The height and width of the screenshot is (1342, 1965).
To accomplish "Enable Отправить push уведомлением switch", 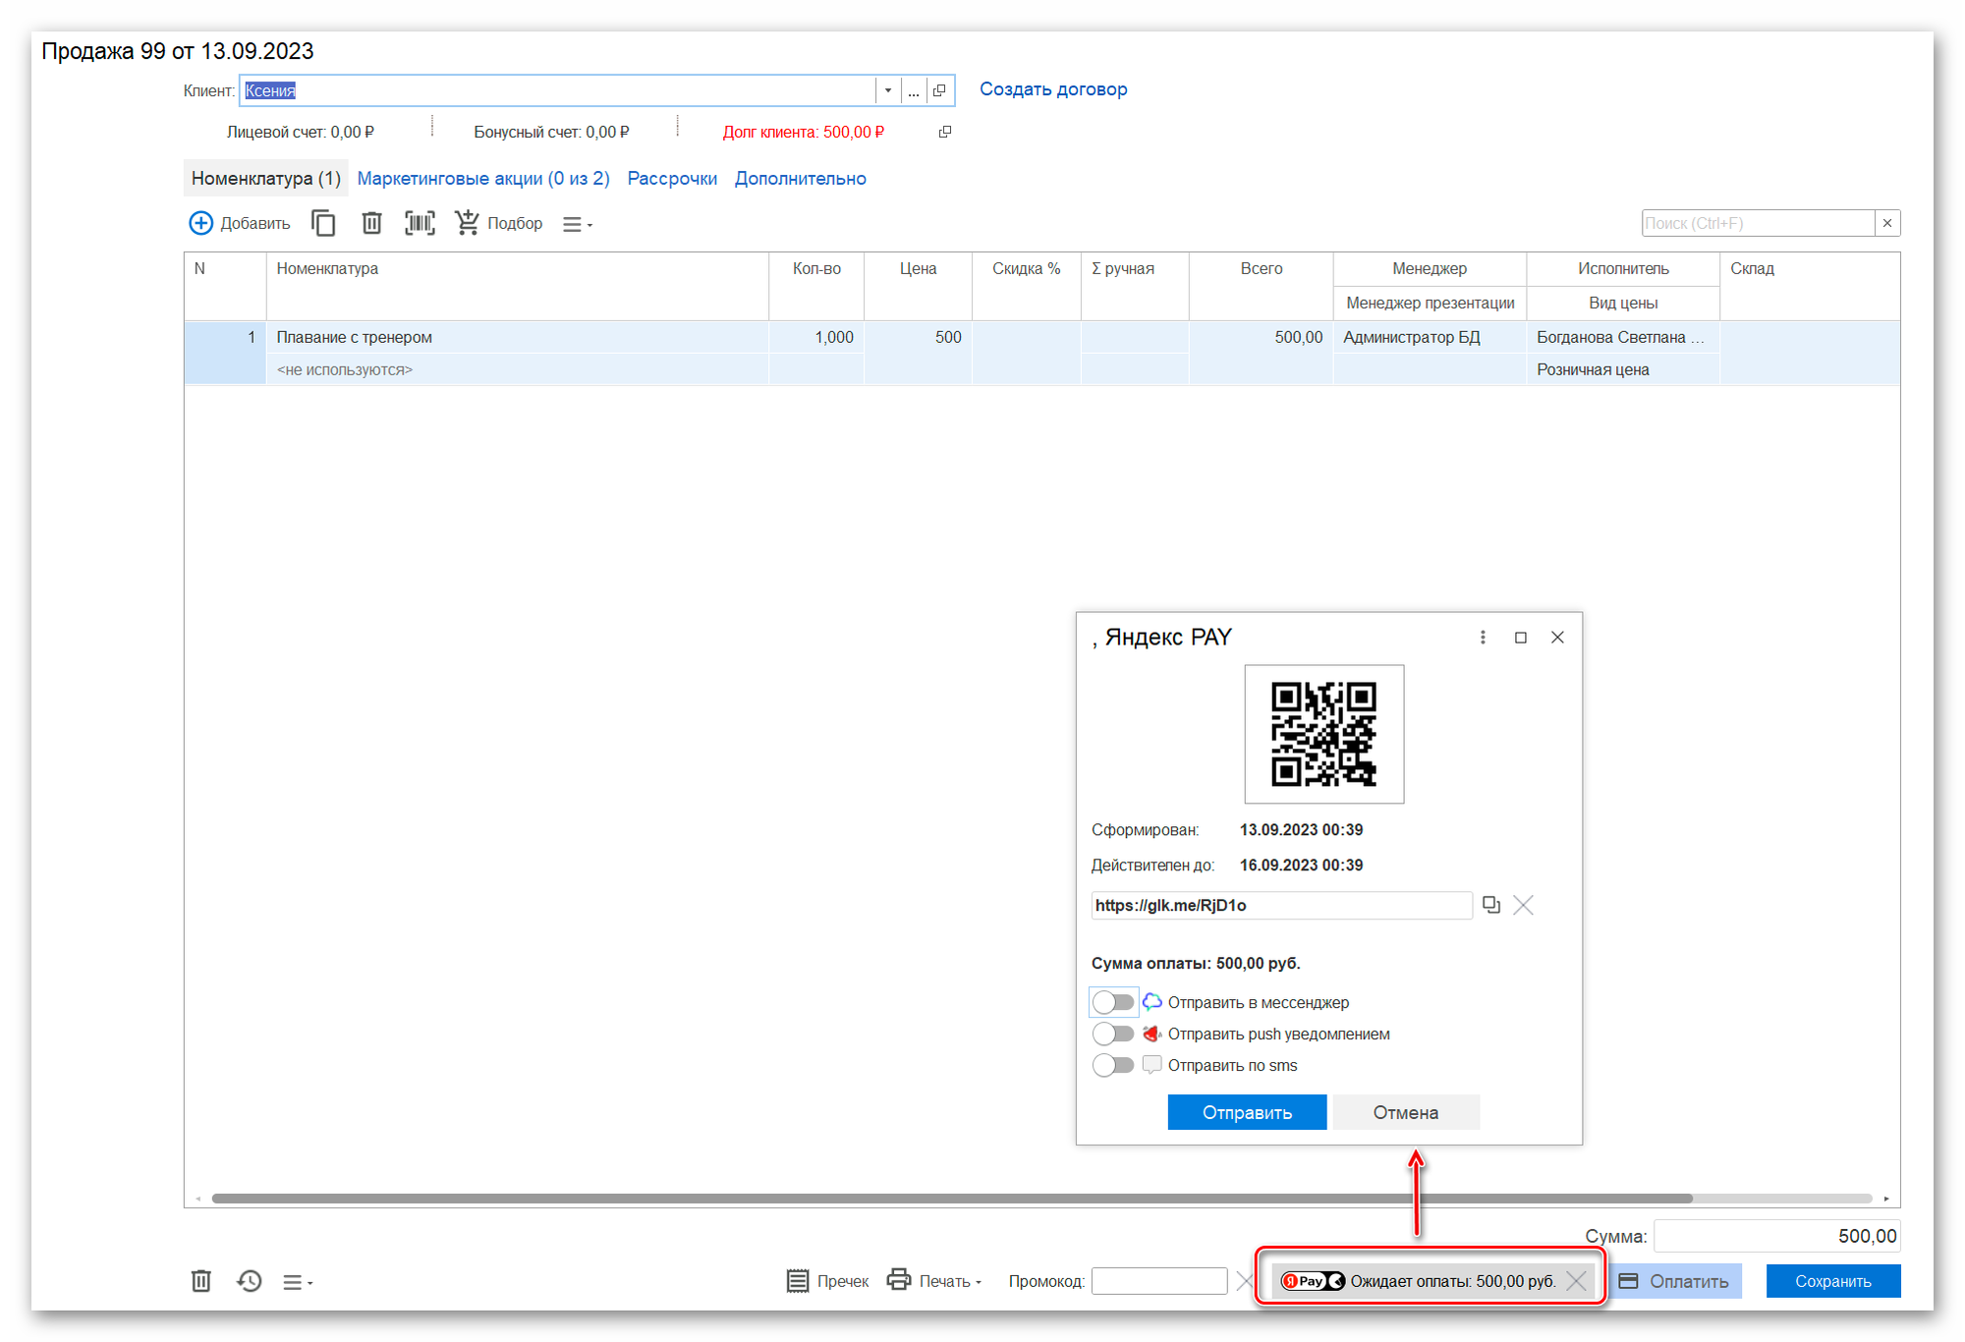I will point(1113,1034).
